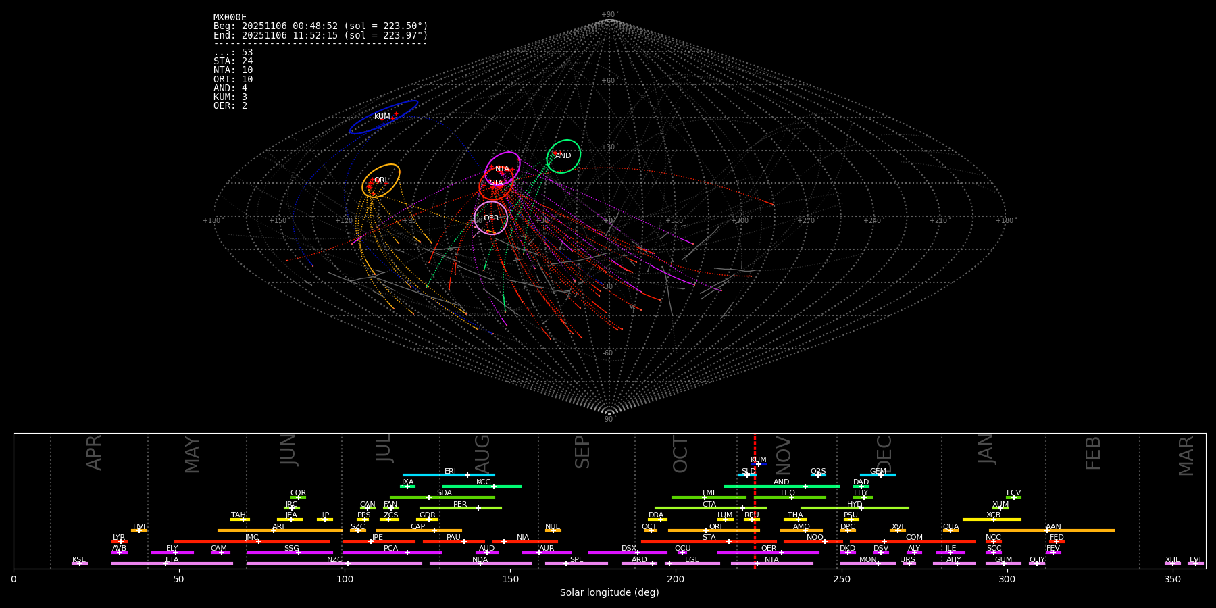Click the PCA shower label in the timeline
The height and width of the screenshot is (608, 1216).
click(x=391, y=549)
